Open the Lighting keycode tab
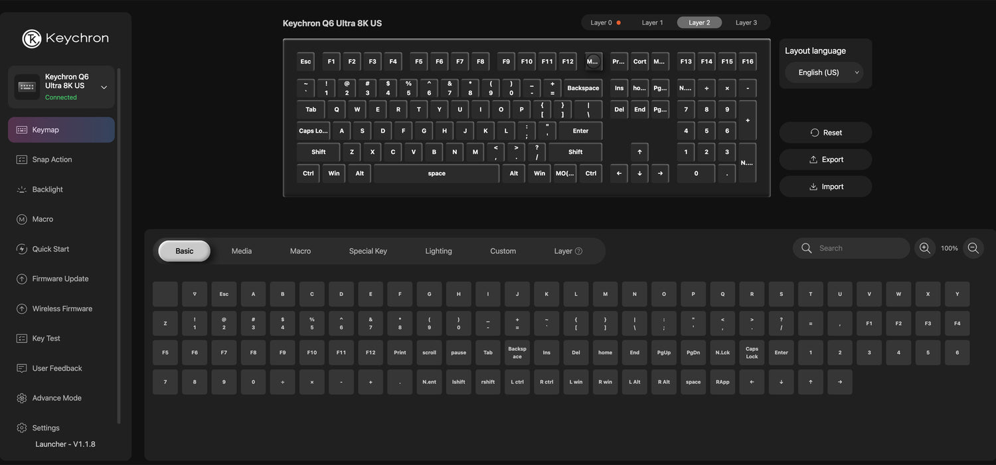This screenshot has height=465, width=996. tap(438, 251)
